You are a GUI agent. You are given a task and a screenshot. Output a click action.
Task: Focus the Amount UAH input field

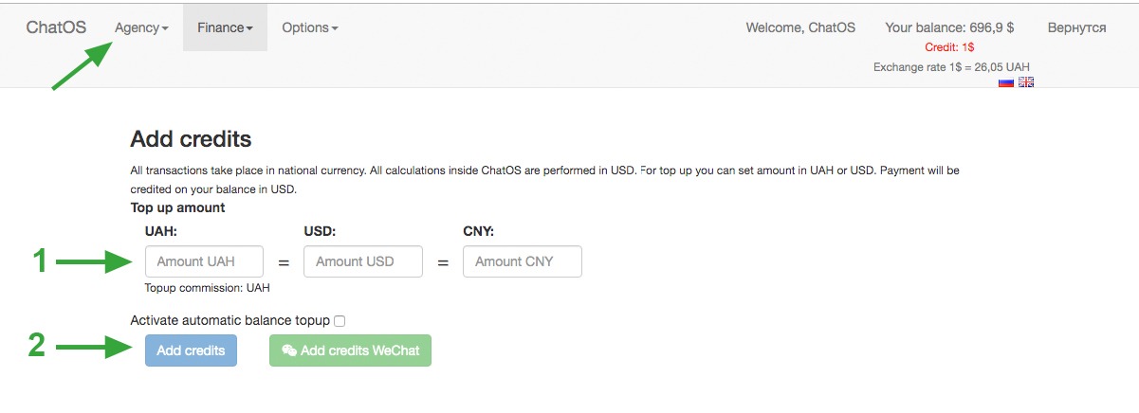point(204,261)
